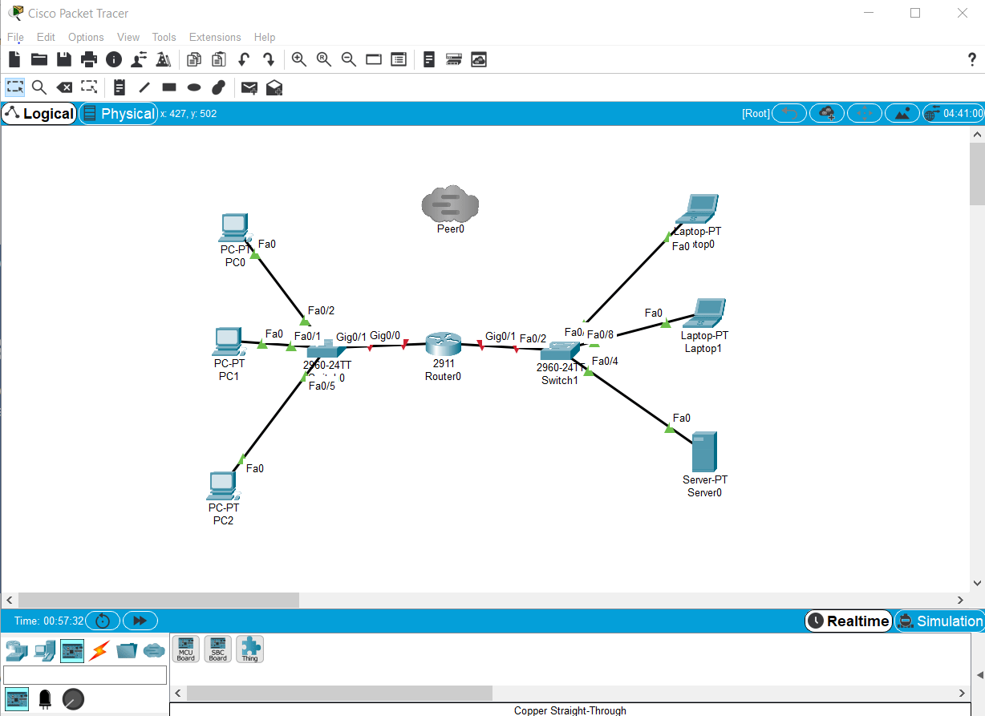
Task: Switch to Realtime mode
Action: (x=849, y=621)
